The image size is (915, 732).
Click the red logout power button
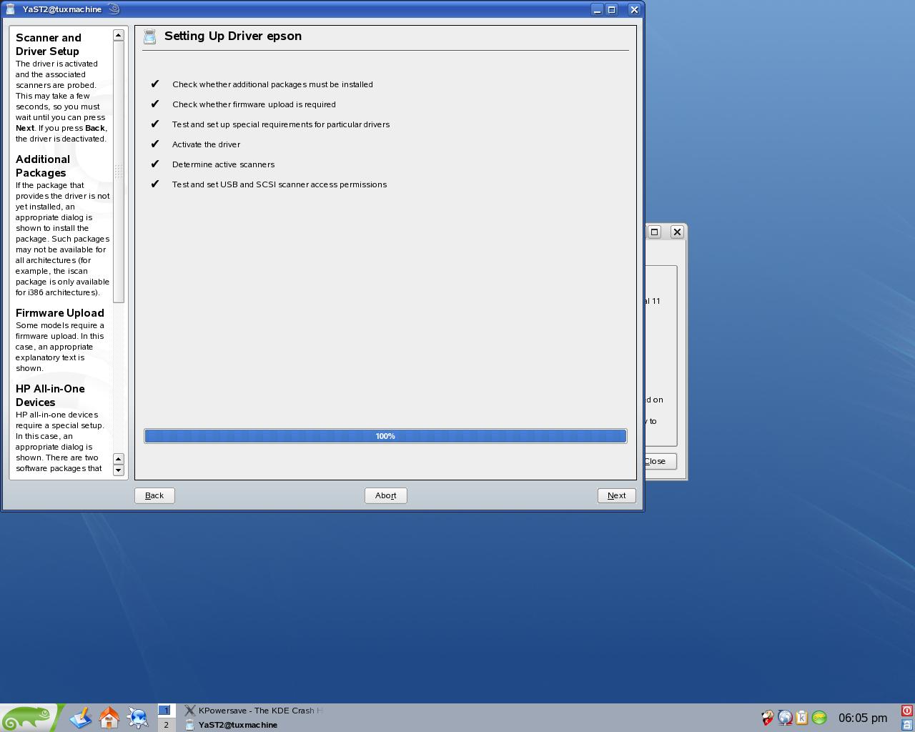pos(907,711)
